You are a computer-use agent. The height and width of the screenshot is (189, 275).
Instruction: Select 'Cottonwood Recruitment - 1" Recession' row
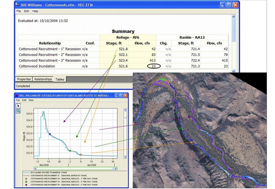point(123,49)
